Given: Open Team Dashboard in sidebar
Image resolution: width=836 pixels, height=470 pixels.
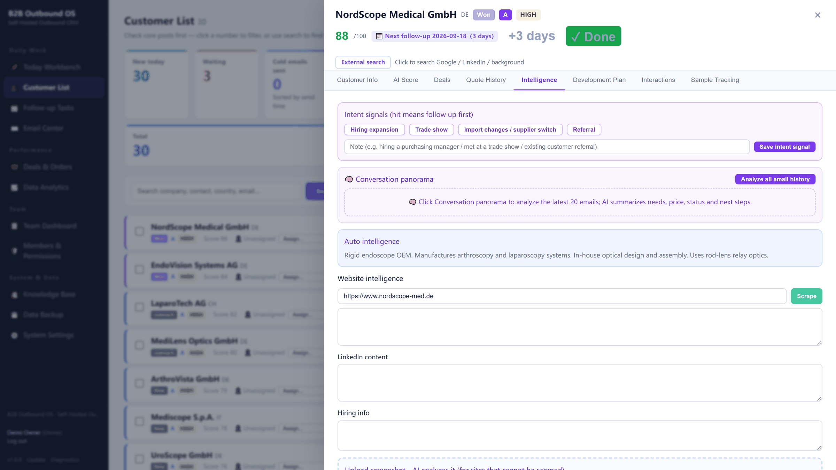Looking at the screenshot, I should [54, 226].
